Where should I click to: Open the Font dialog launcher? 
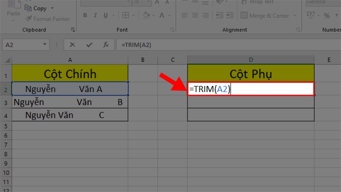coord(171,30)
